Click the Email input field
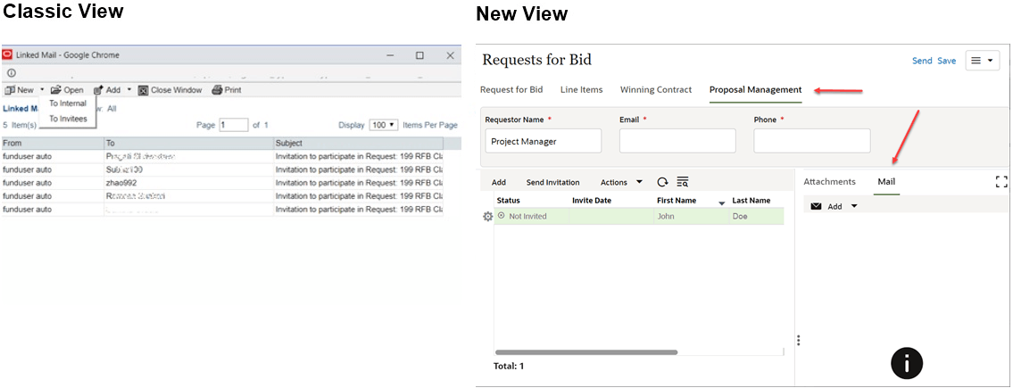Viewport: 1013px width, 388px height. 677,141
